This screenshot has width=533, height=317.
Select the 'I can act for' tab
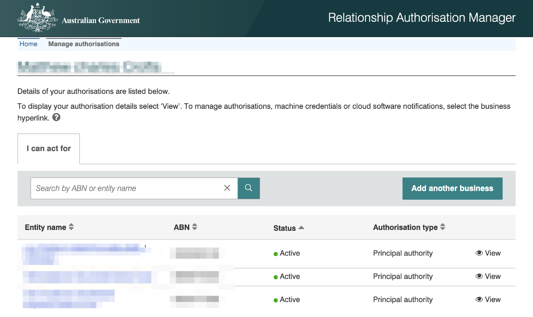pyautogui.click(x=49, y=148)
